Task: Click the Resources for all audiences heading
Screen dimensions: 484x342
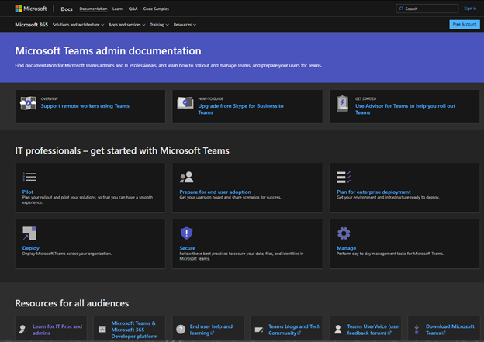Action: point(72,303)
